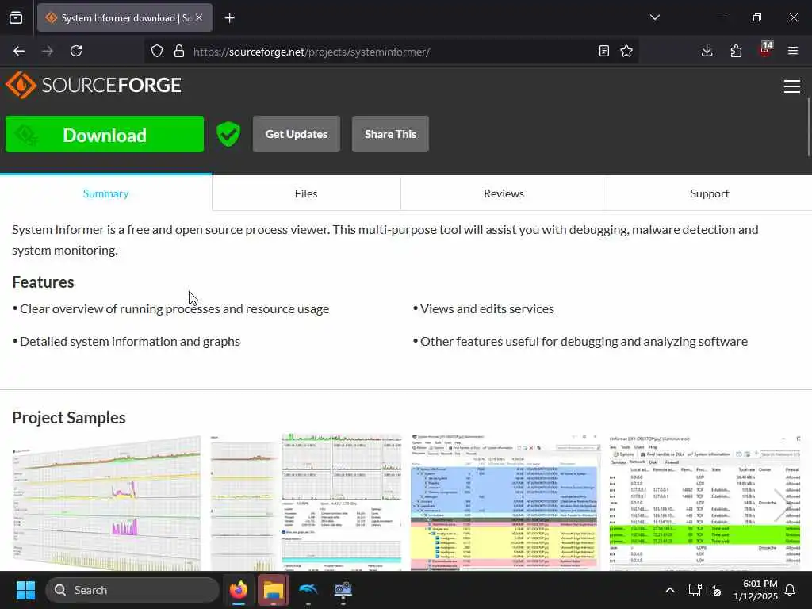Reload the current page
This screenshot has width=812, height=609.
[76, 51]
